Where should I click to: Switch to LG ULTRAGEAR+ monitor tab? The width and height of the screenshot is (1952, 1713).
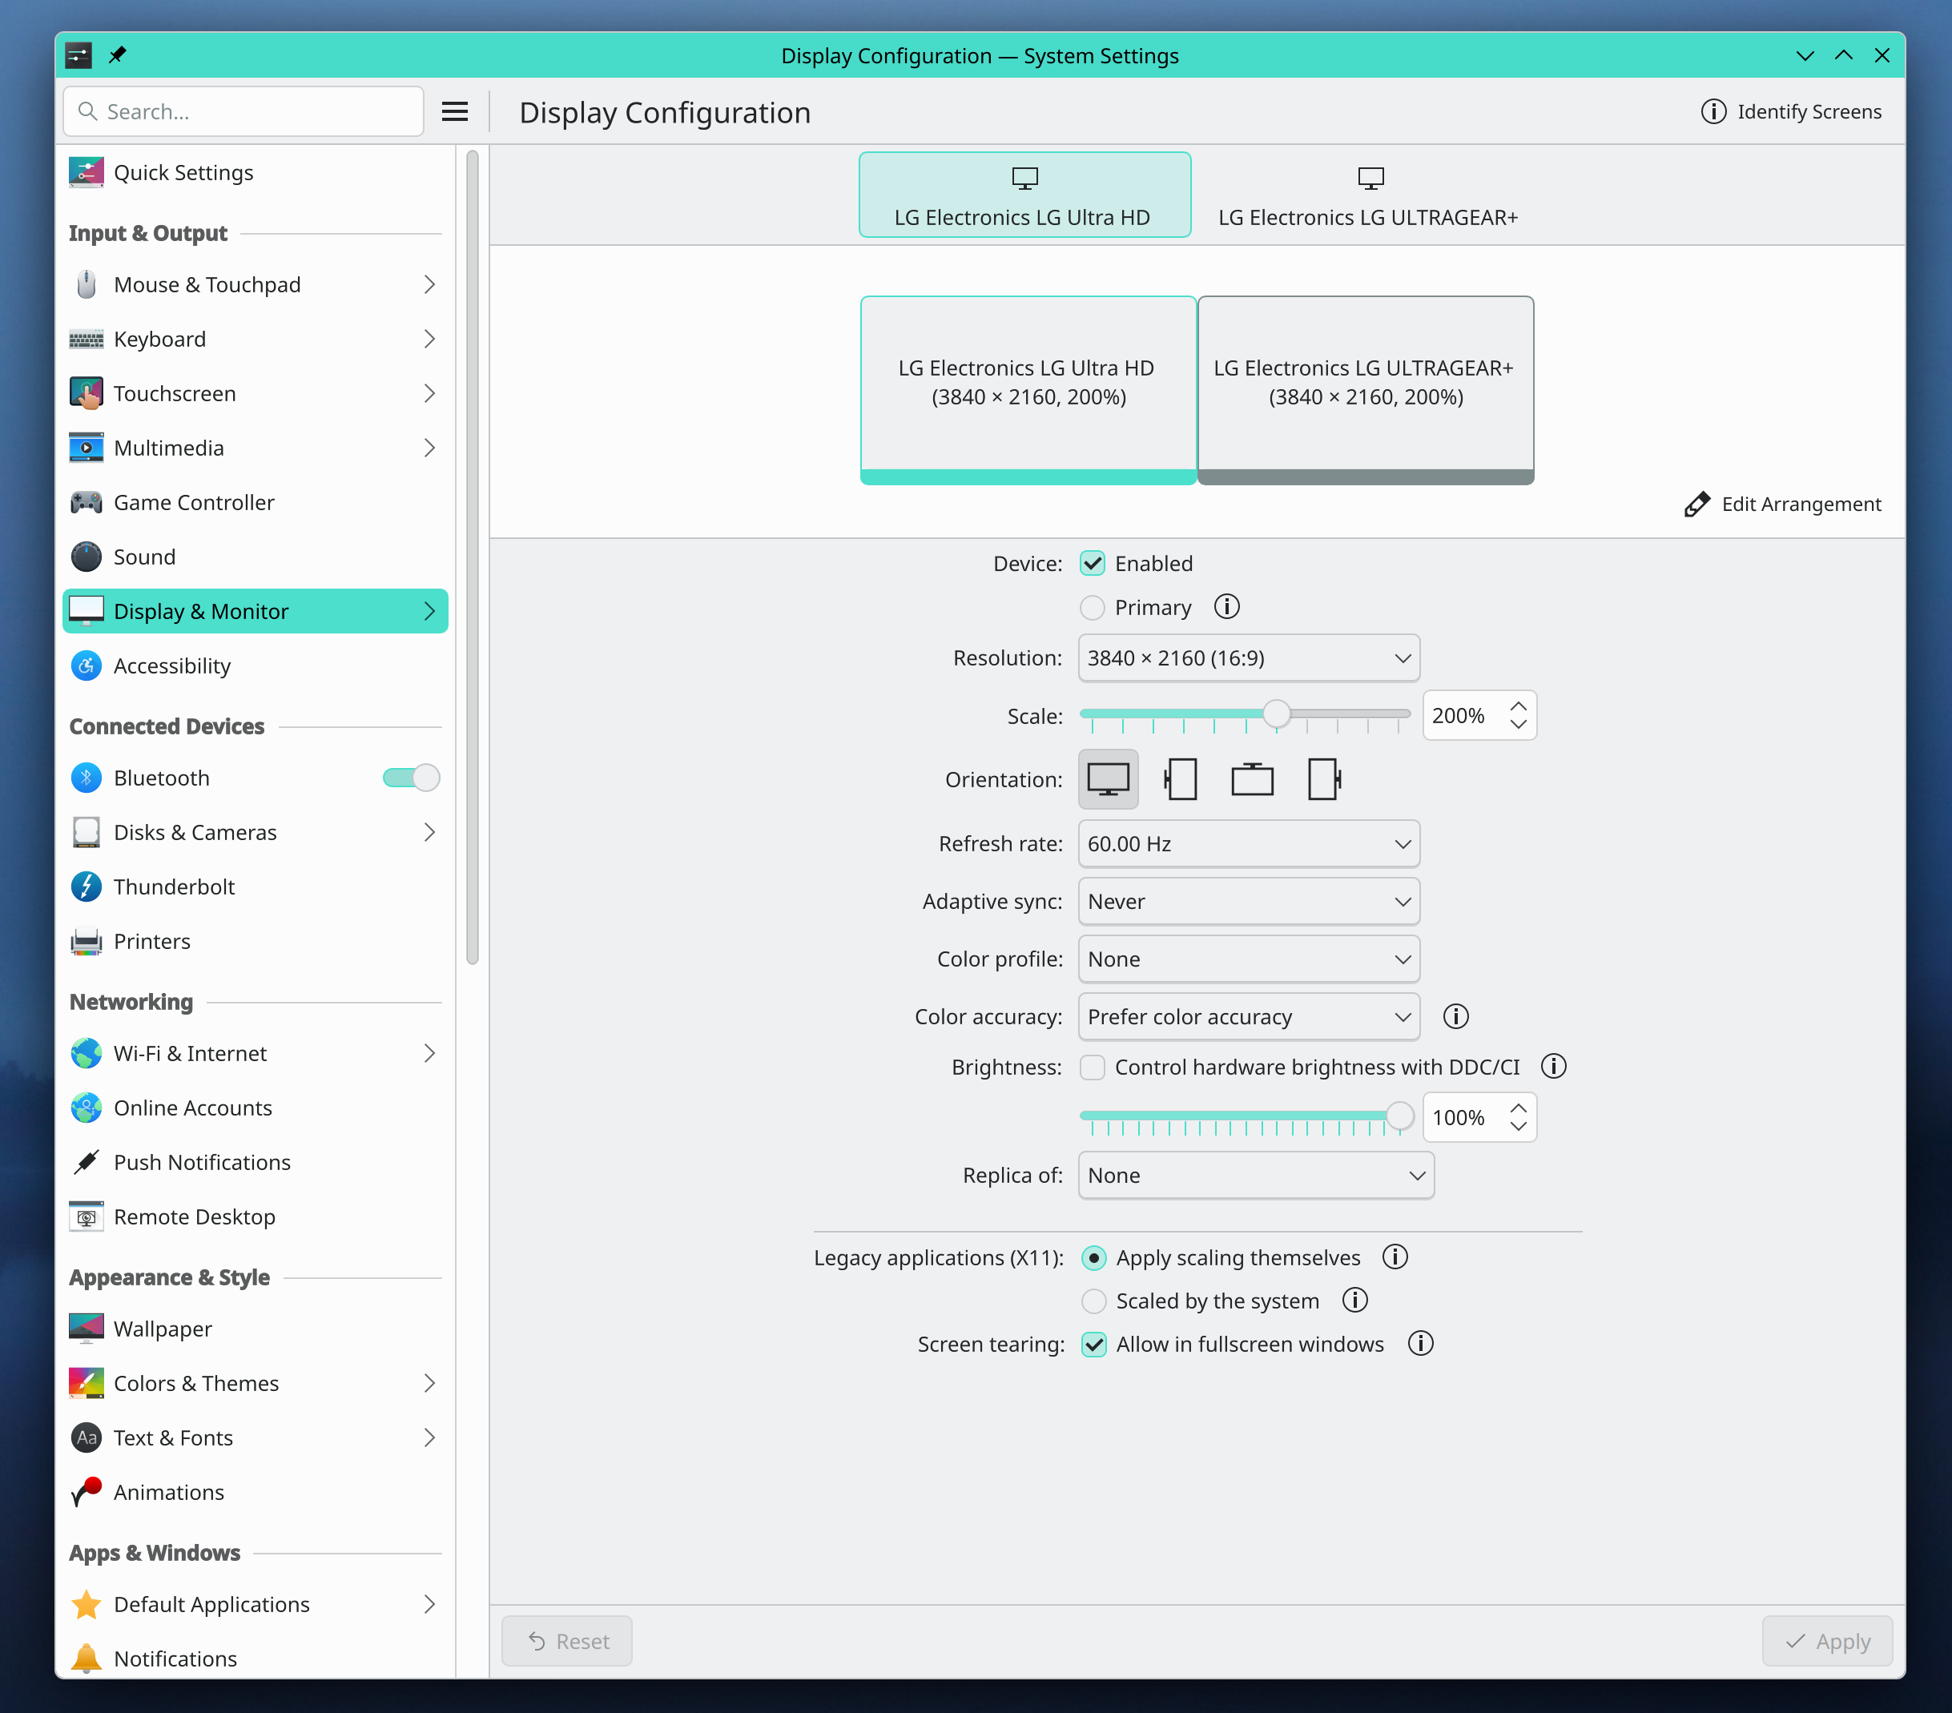pos(1366,195)
